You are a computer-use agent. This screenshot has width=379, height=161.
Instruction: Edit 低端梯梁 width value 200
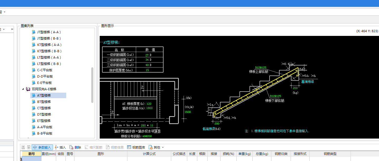pos(217,123)
